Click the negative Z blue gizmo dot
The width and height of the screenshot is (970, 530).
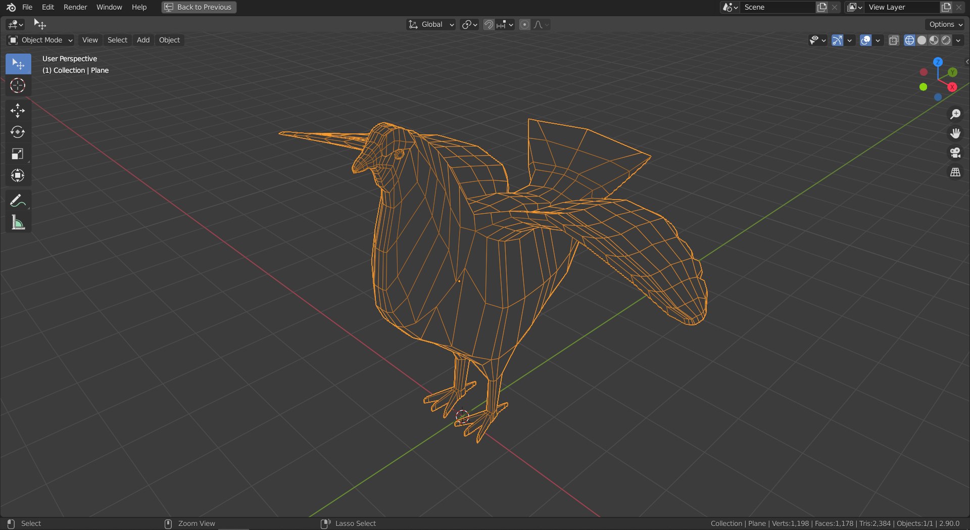pos(938,97)
